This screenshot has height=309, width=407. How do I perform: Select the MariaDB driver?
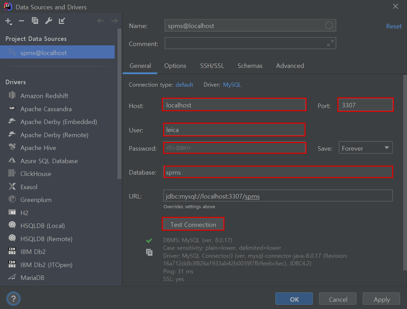[x=32, y=277]
